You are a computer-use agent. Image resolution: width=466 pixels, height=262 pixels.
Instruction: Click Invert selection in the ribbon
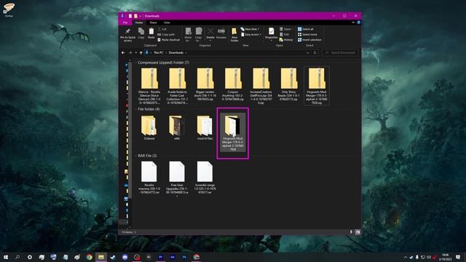(309, 40)
